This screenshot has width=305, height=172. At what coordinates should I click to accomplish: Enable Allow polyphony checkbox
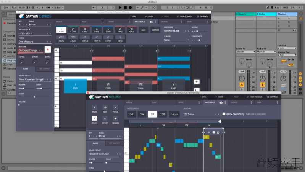[224, 114]
